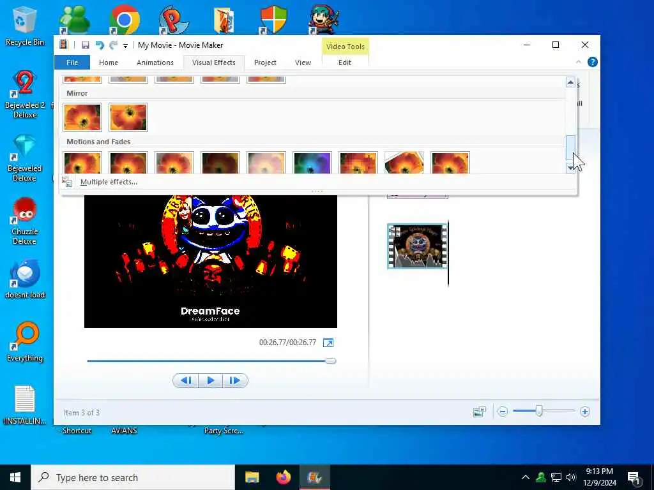Apply the second Motions and Fades effect
The width and height of the screenshot is (654, 490).
(128, 163)
